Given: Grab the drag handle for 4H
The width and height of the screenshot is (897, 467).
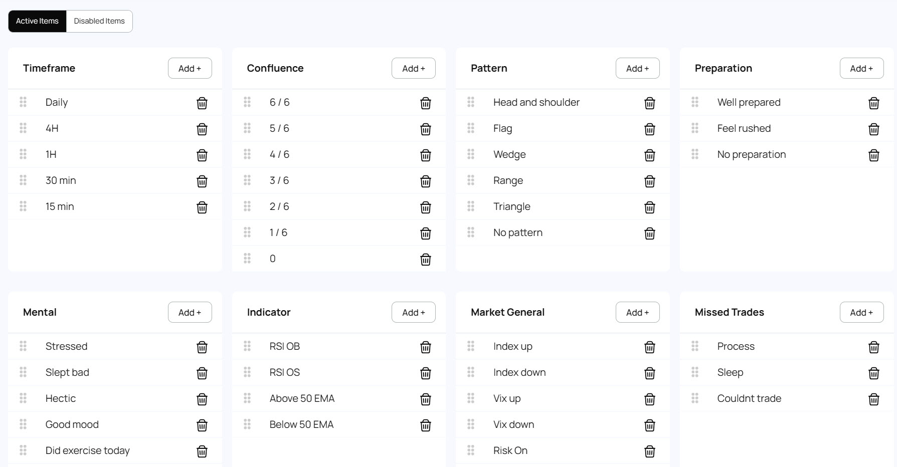Looking at the screenshot, I should 23,128.
